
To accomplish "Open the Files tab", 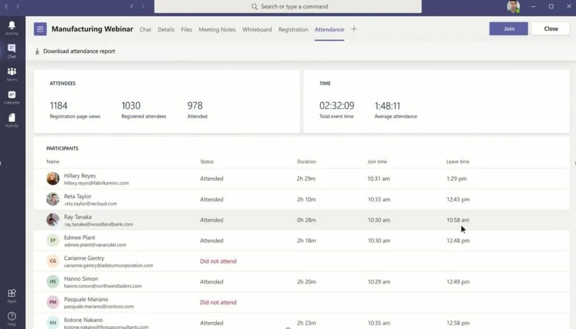I will point(186,29).
